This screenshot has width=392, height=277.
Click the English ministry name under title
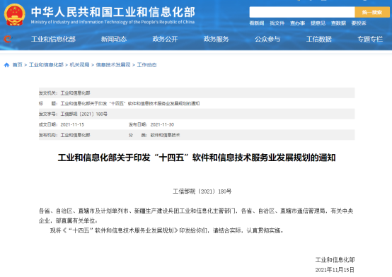coord(113,22)
